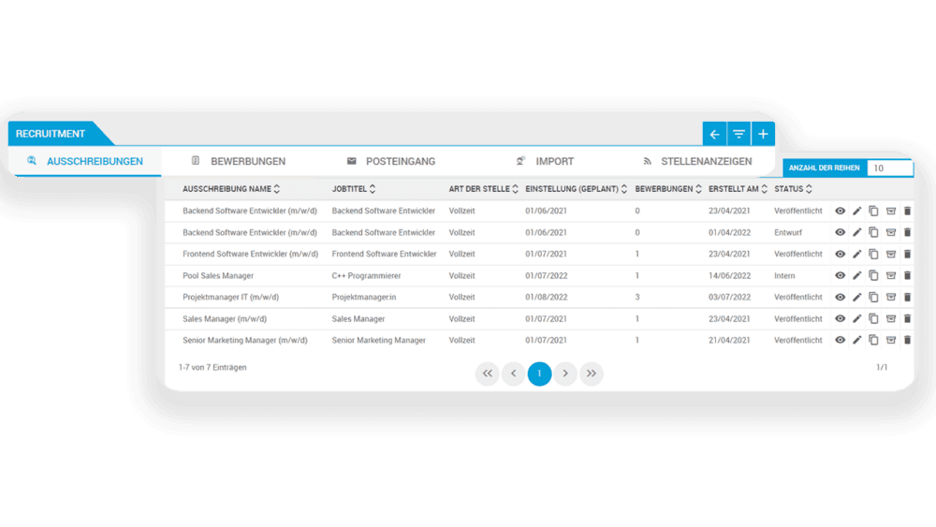The image size is (936, 527).
Task: Sort the table by Erstellt Am
Action: pos(765,189)
